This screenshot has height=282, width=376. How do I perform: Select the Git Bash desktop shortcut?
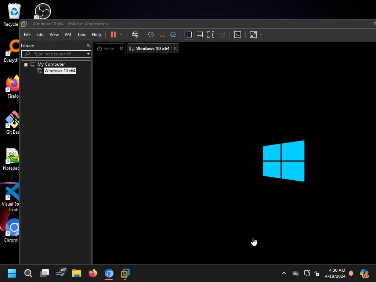(x=12, y=123)
